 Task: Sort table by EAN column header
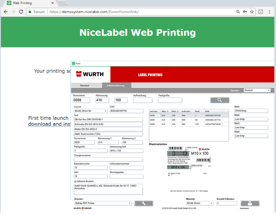point(213,111)
